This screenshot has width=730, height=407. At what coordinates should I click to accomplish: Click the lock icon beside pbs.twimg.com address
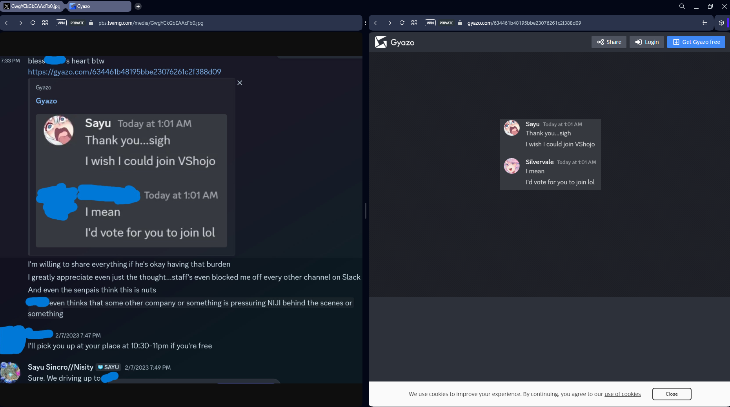pyautogui.click(x=91, y=23)
